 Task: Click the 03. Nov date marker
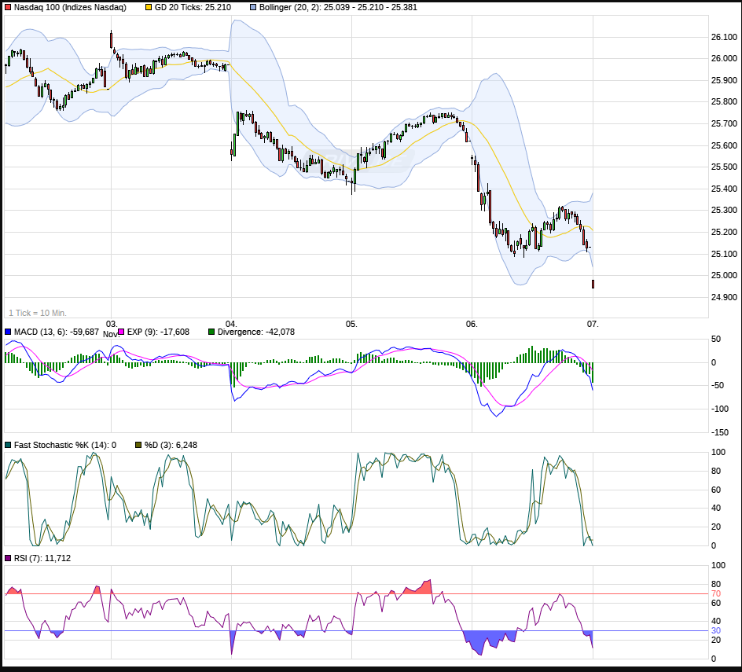click(111, 328)
